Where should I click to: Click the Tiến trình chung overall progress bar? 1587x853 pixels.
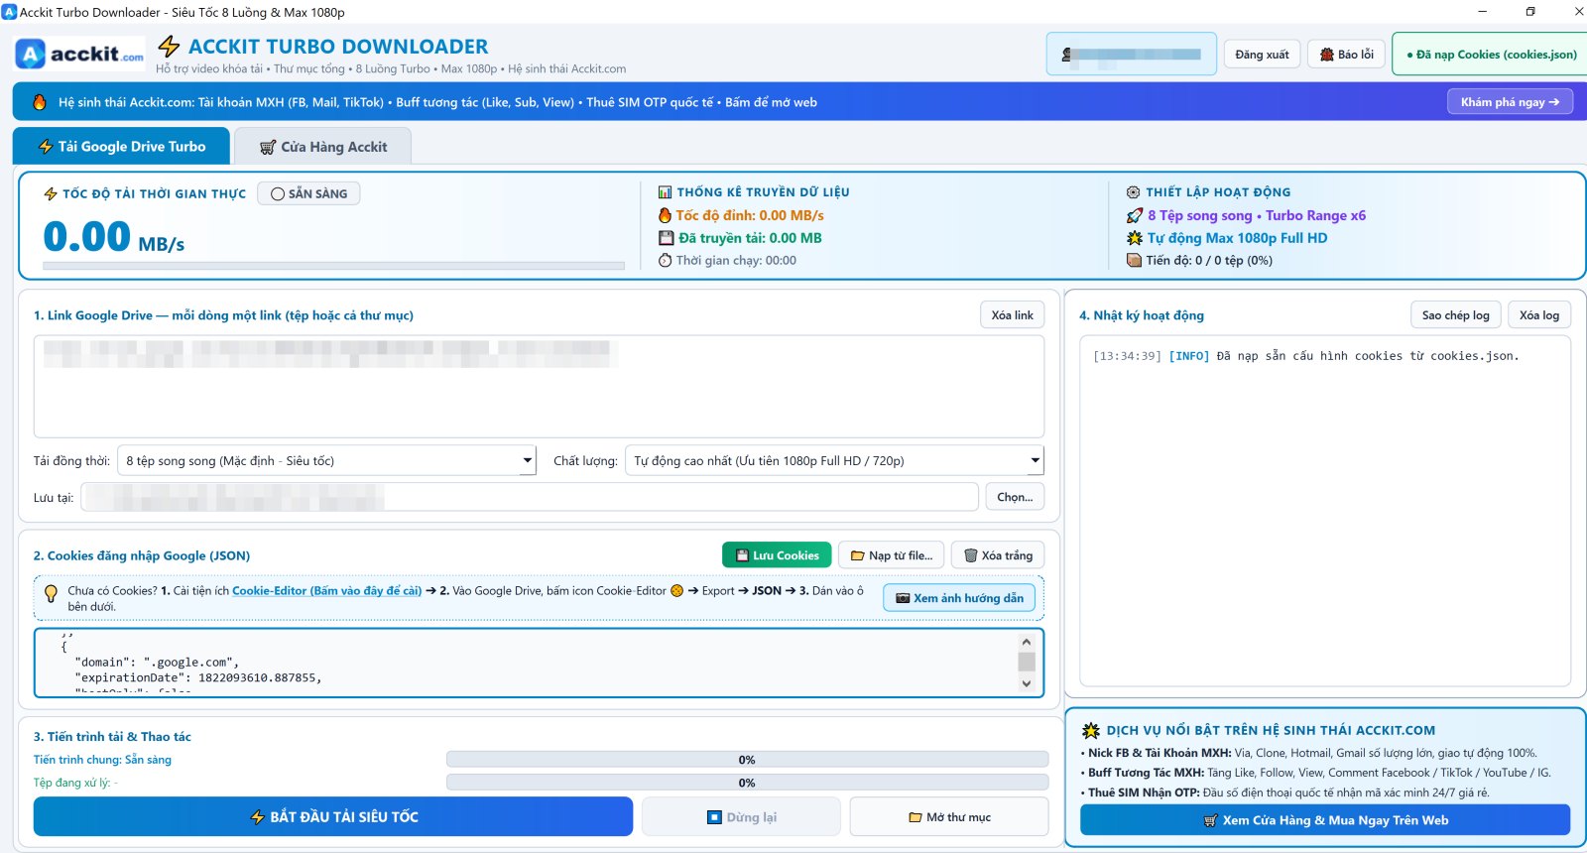coord(747,760)
